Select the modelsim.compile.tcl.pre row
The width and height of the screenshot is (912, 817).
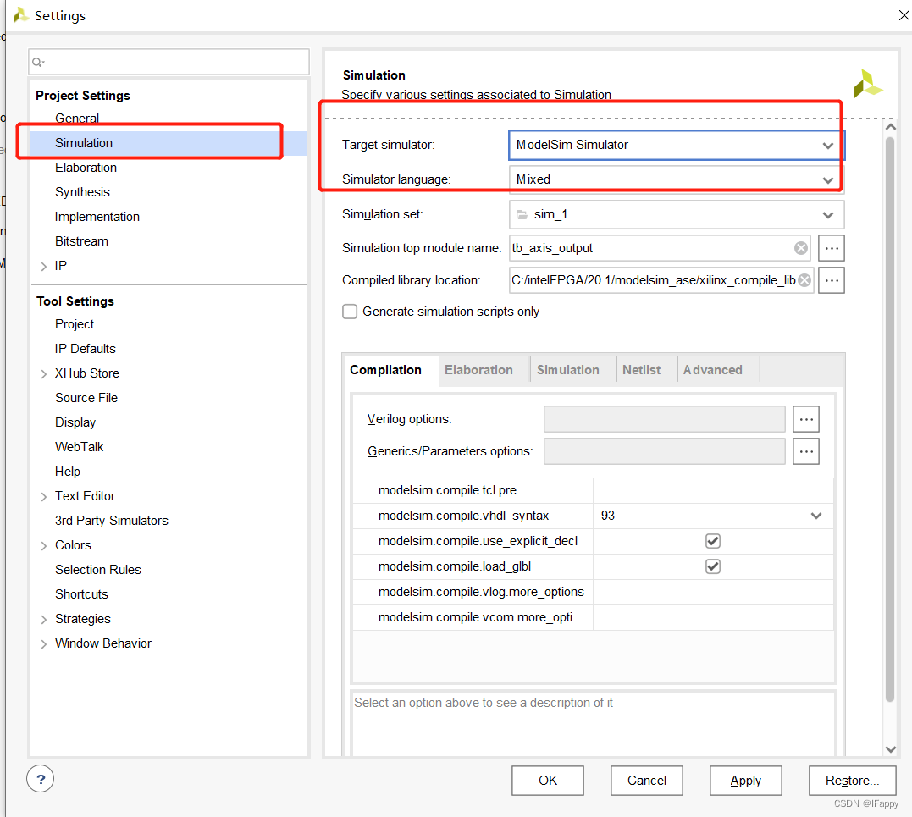pyautogui.click(x=593, y=490)
